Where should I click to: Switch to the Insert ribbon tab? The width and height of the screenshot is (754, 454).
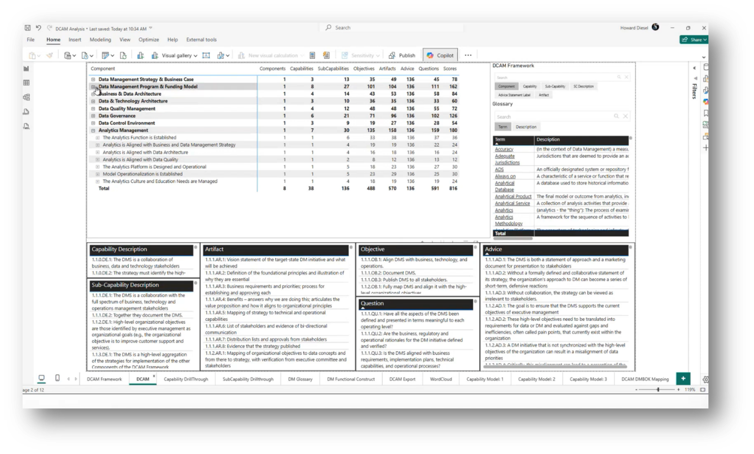pos(75,40)
